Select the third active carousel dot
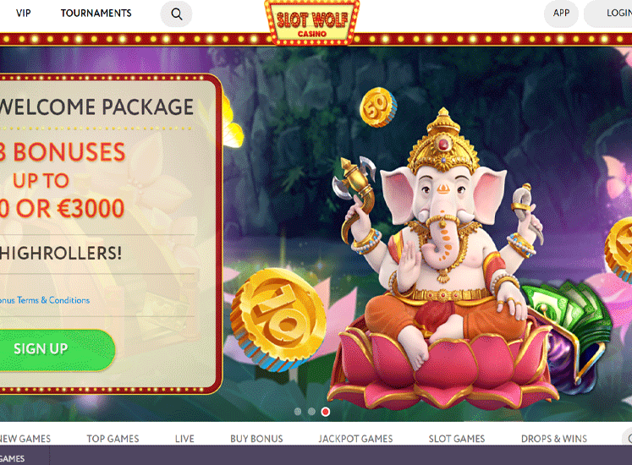Image resolution: width=632 pixels, height=465 pixels. [326, 412]
